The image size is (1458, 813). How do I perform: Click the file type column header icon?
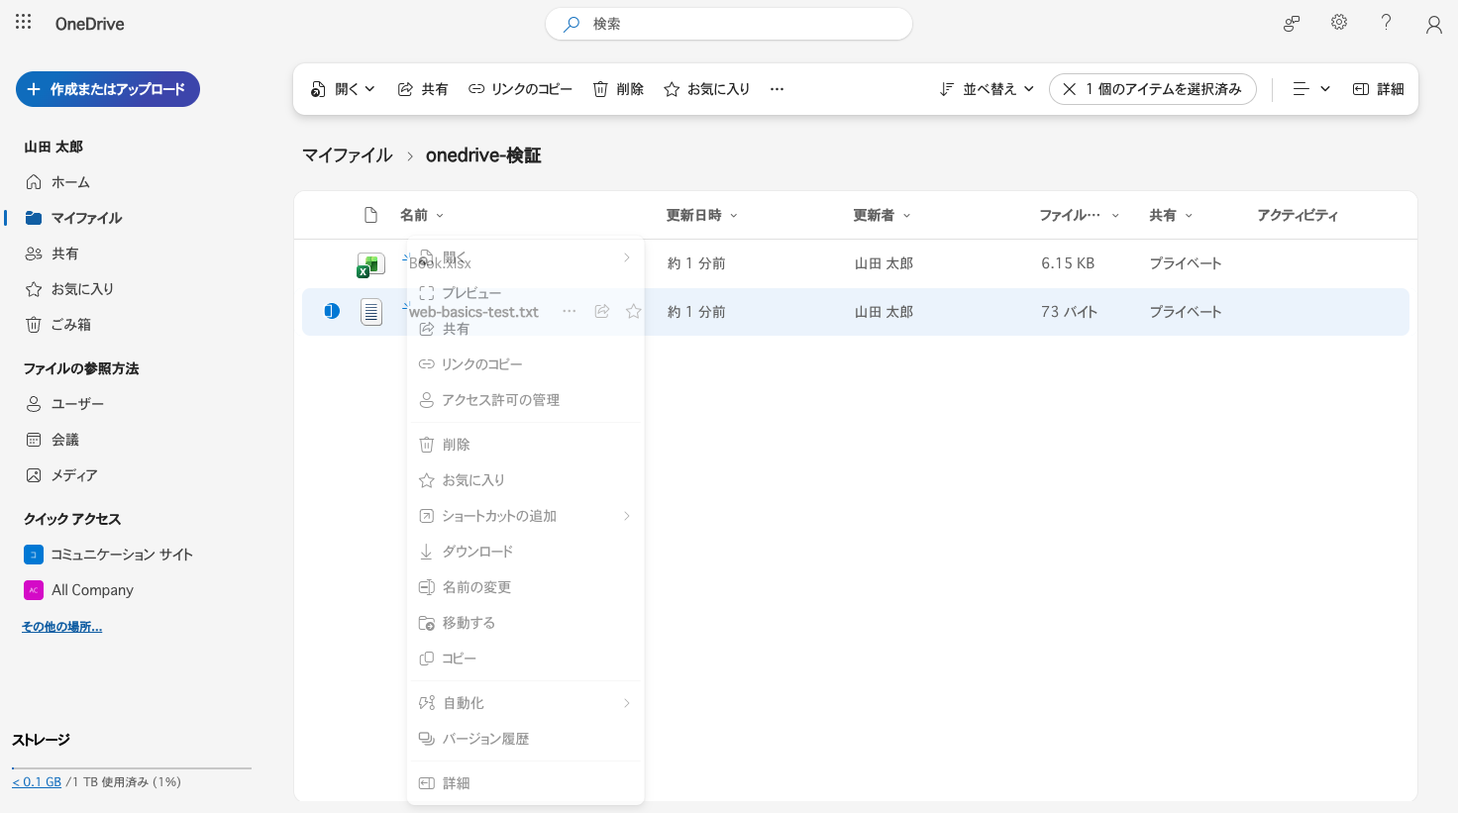370,215
